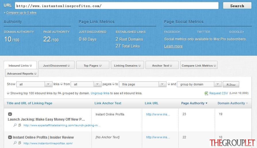Click the Request CSV link

click(219, 93)
